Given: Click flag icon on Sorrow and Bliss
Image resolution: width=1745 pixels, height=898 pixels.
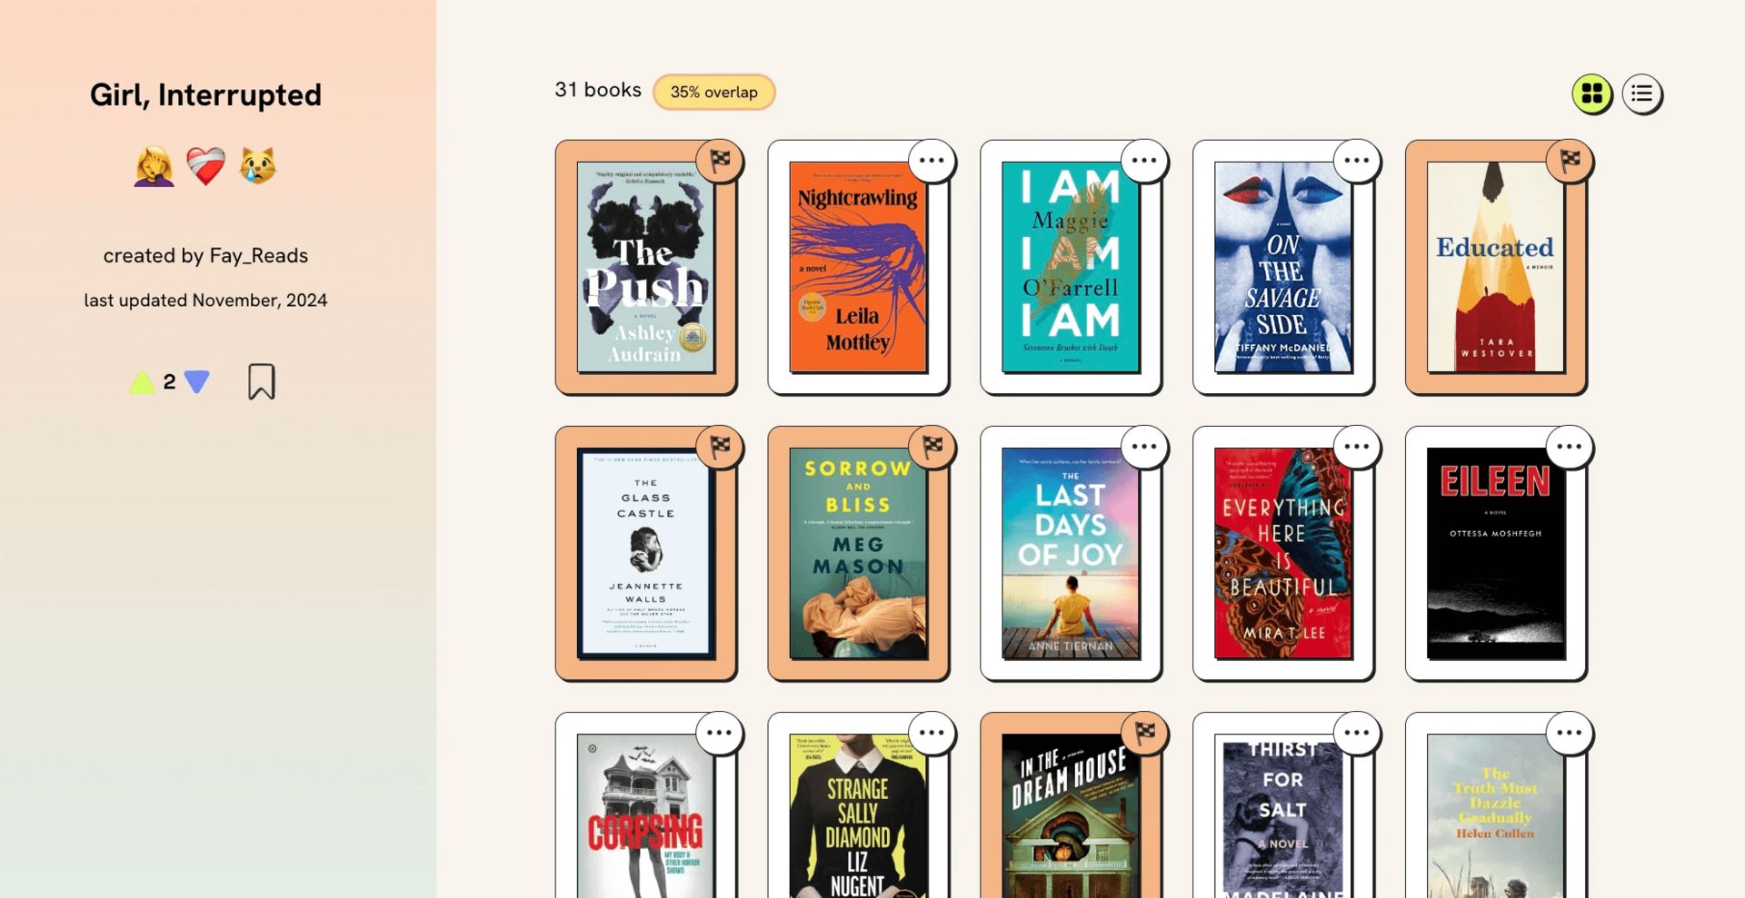Looking at the screenshot, I should click(x=932, y=447).
